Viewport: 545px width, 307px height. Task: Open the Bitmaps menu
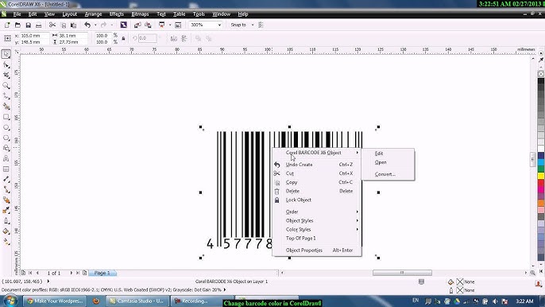tap(140, 14)
